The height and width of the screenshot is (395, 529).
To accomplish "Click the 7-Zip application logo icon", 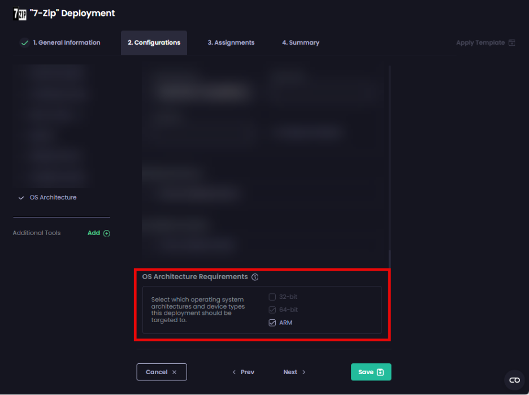I will (19, 14).
